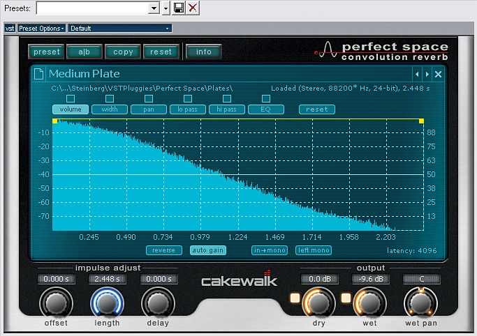The height and width of the screenshot is (336, 477).
Task: Select the volume envelope tab
Action: pos(71,109)
